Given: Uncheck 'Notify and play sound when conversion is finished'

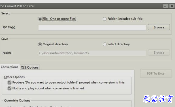Looking at the screenshot, I should [x=10, y=88].
